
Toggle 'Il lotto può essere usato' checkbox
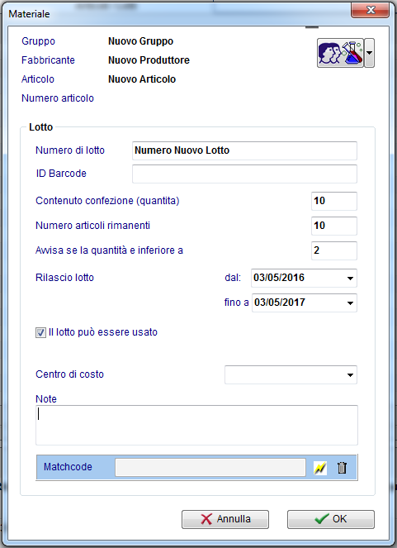click(40, 332)
